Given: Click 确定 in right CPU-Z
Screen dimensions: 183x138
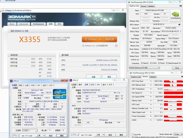Looking at the screenshot, I should (121, 135).
